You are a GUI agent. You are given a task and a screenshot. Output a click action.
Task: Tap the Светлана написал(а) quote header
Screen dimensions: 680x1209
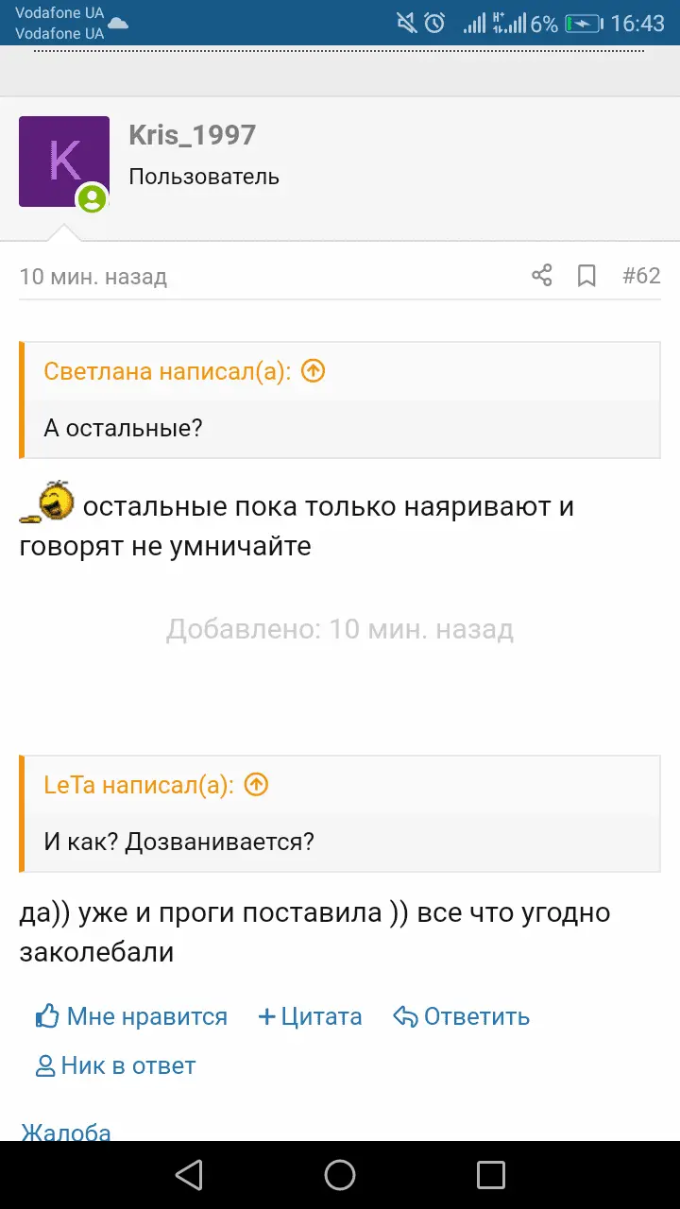(165, 371)
